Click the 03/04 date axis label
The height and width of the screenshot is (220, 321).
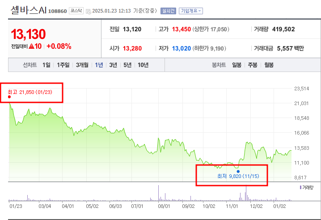45,206
